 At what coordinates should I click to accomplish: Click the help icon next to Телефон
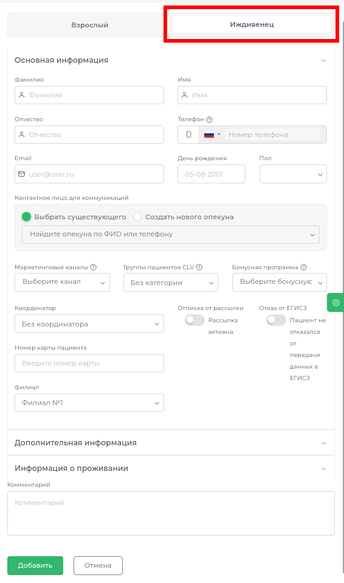click(x=209, y=120)
